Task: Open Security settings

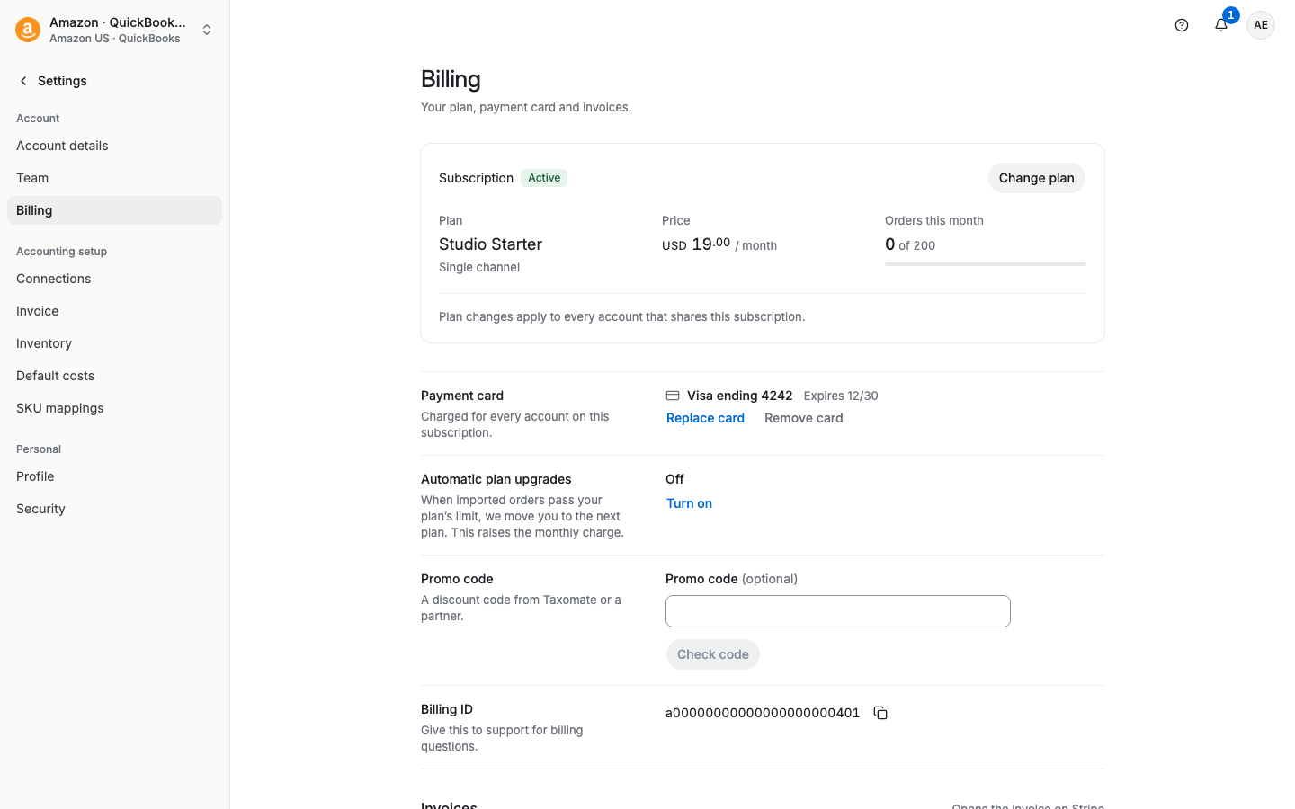Action: point(114,509)
